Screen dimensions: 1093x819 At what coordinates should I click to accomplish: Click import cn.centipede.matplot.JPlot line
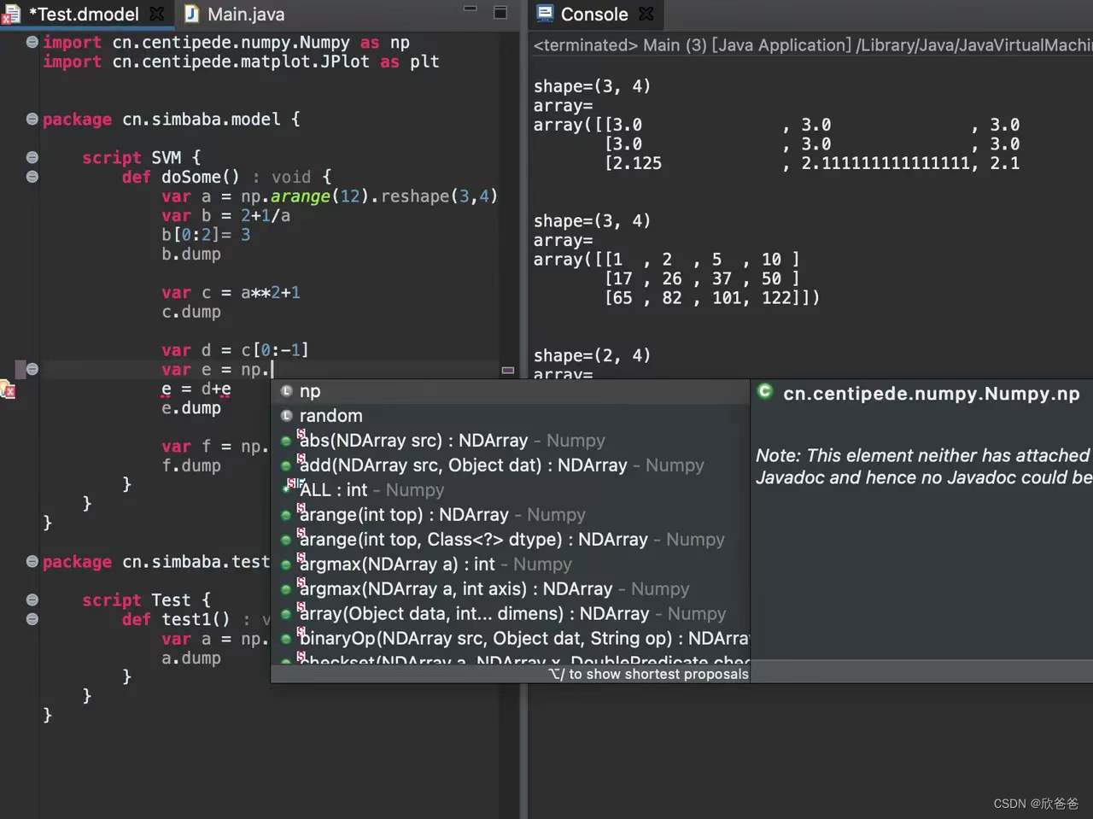[241, 61]
